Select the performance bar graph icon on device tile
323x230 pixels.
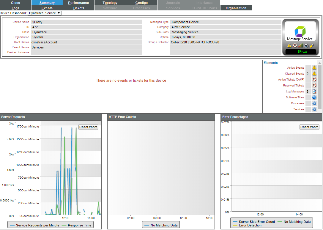pyautogui.click(x=300, y=45)
